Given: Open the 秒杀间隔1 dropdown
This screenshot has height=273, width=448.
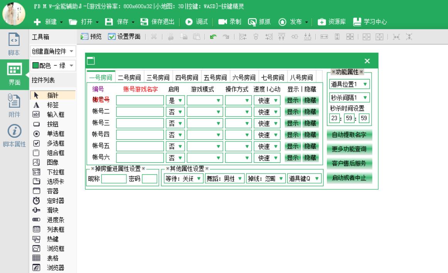Looking at the screenshot, I should click(365, 98).
